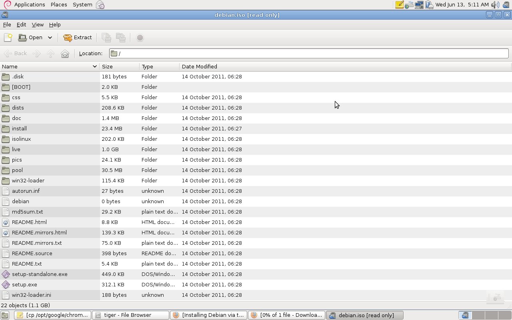Viewport: 512px width, 320px height.
Task: Click the disabled Add folder toolbar icon
Action: (x=121, y=38)
